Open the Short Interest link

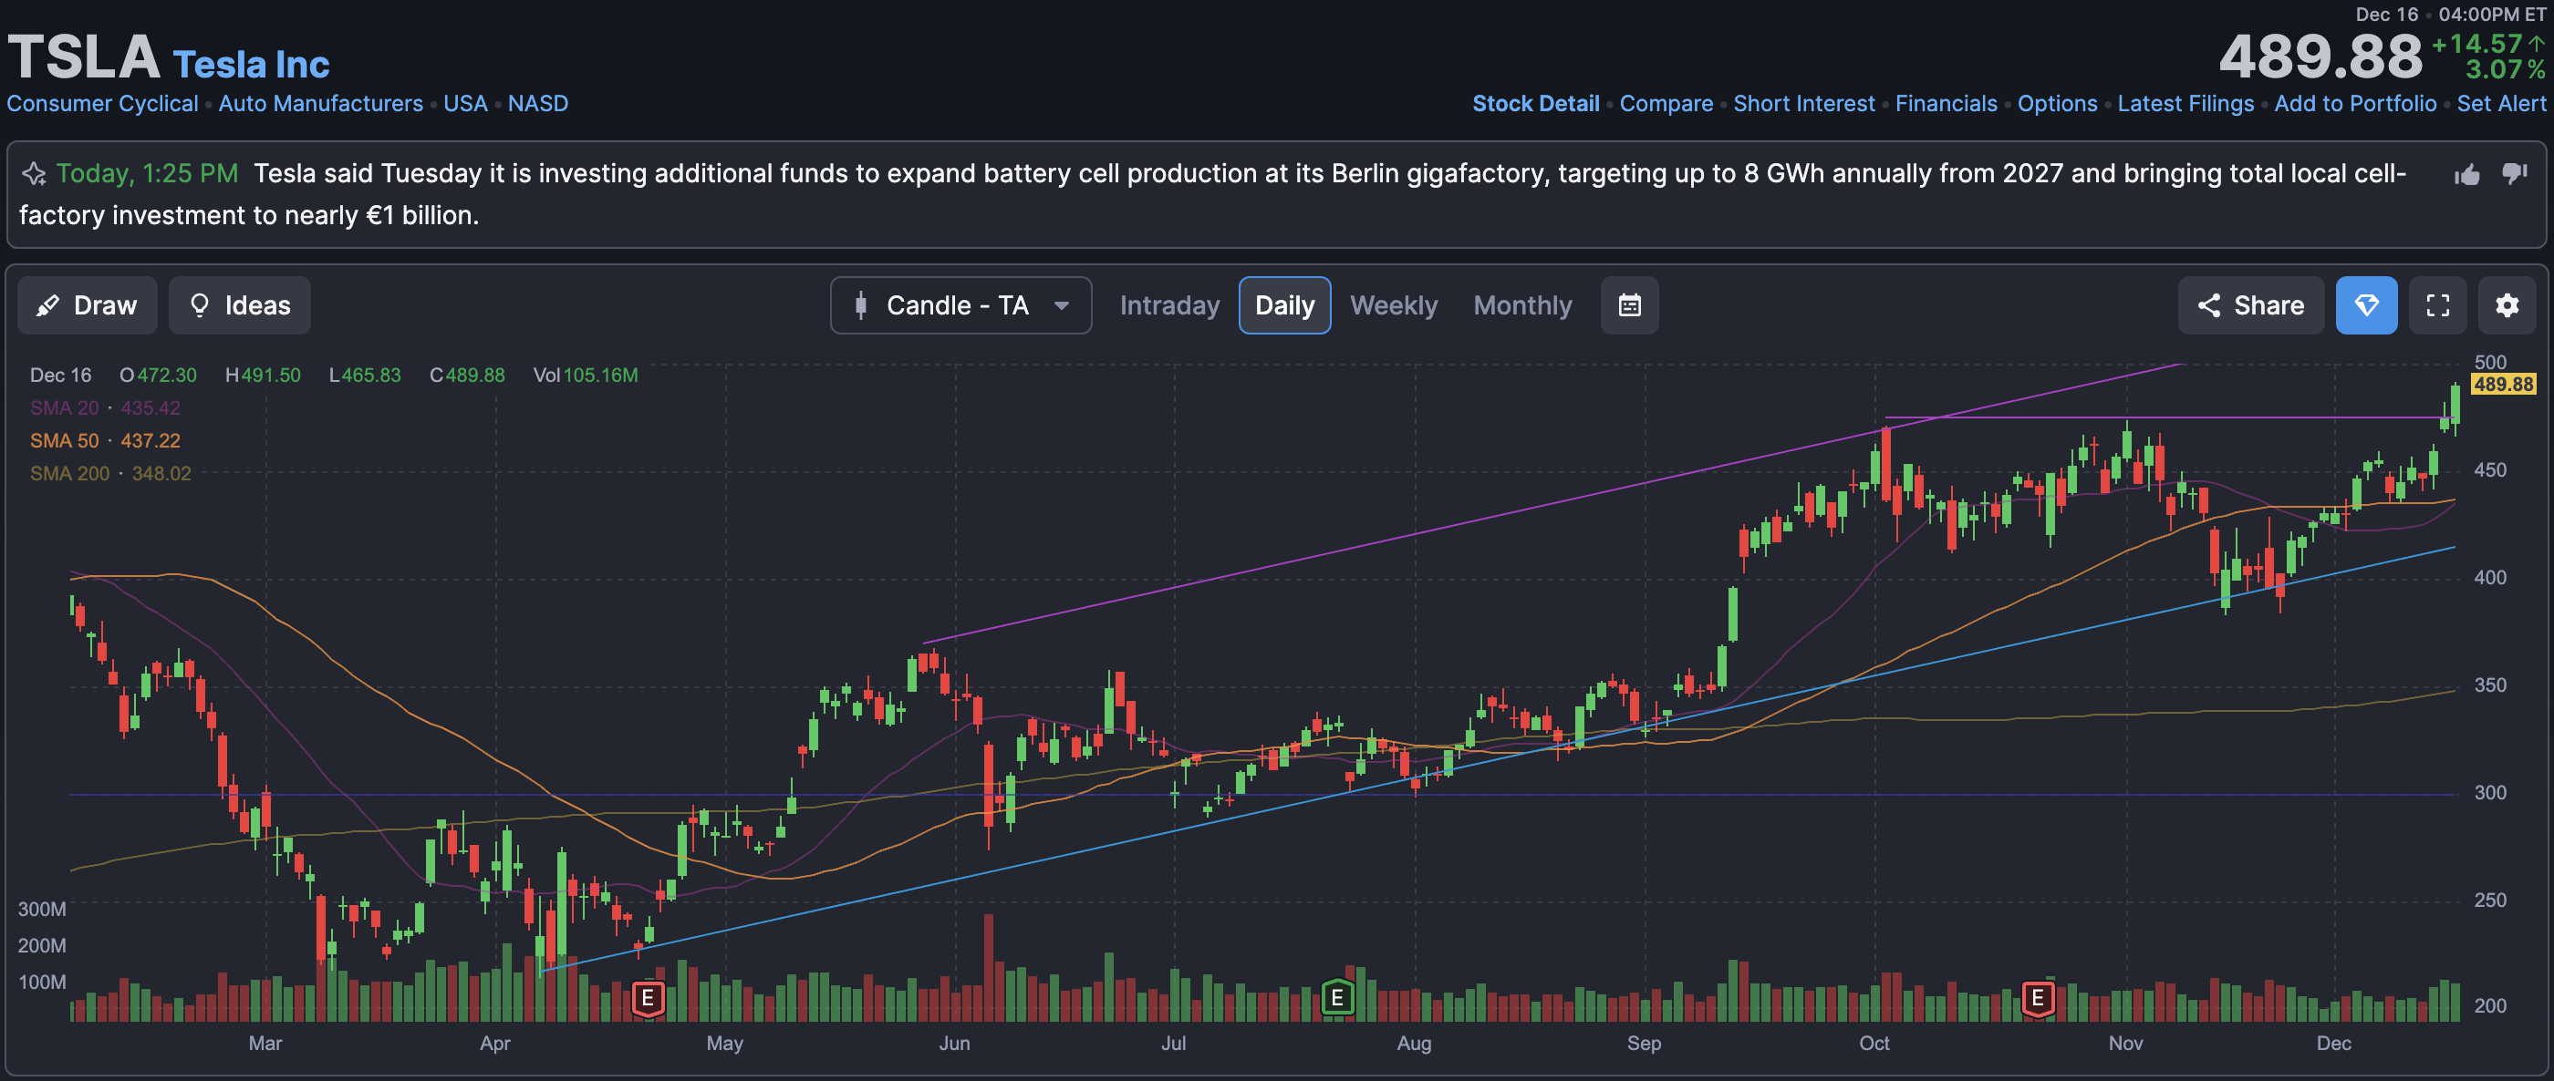click(x=1803, y=103)
